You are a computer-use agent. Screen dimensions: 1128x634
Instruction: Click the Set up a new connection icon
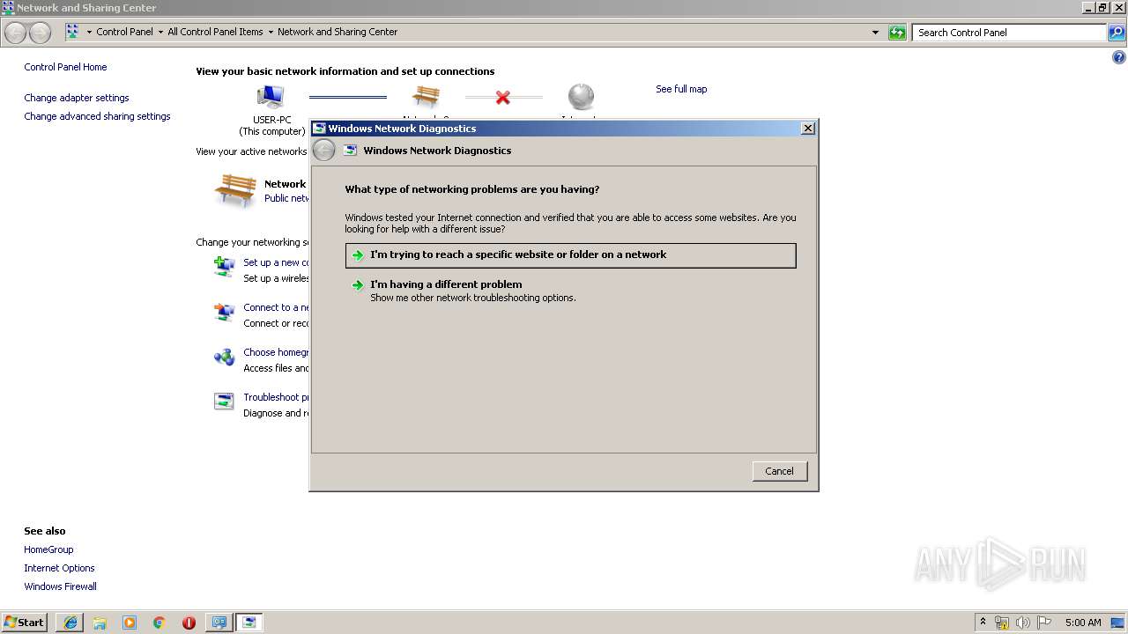(225, 266)
